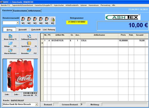Open Ablage F11

[10, 44]
